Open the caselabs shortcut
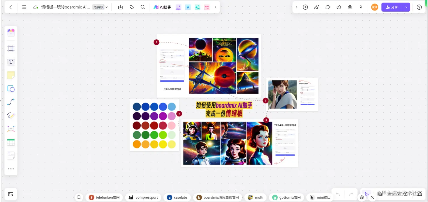The height and width of the screenshot is (202, 428). coord(177,197)
